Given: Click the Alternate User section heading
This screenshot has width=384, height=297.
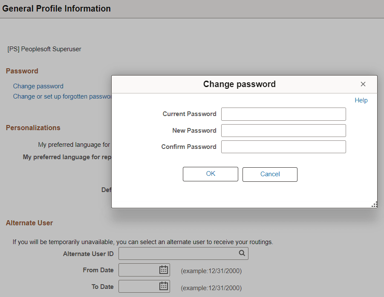Looking at the screenshot, I should [x=29, y=223].
